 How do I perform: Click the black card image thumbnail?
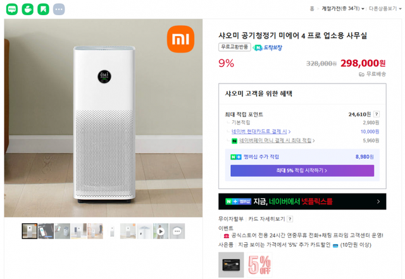pos(231,264)
